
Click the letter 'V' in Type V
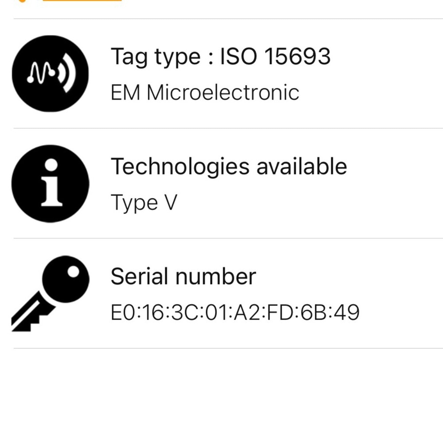click(x=171, y=203)
